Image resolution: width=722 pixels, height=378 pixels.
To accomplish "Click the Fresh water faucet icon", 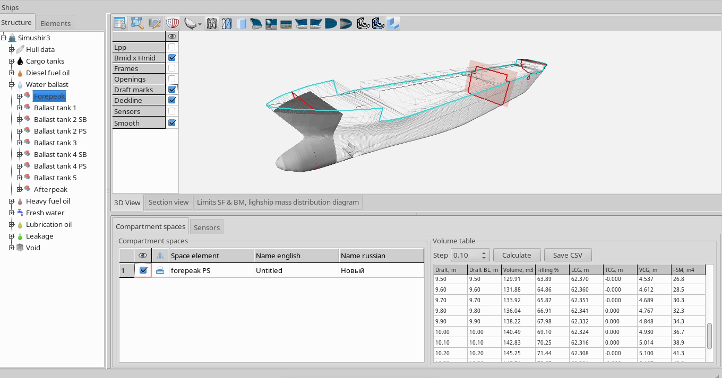I will 20,213.
